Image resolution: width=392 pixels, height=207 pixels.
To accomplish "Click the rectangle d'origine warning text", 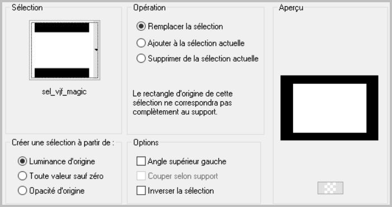I will pos(183,103).
